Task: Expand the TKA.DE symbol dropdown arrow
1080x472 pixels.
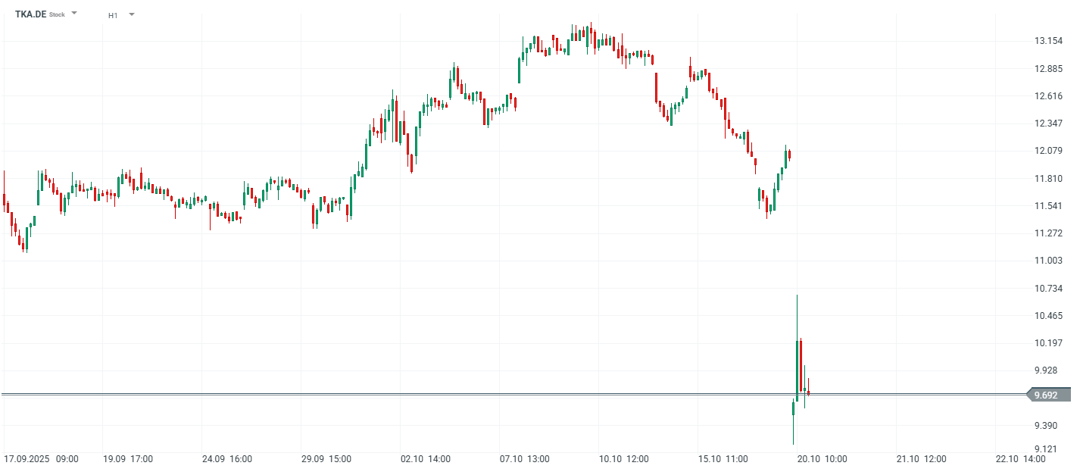Action: 74,14
